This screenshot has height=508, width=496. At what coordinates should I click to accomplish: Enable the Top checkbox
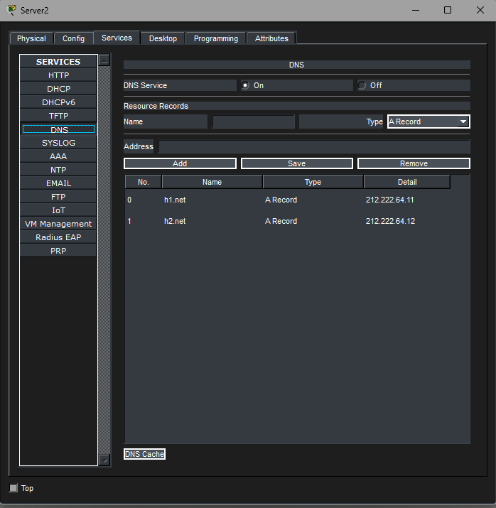click(13, 488)
